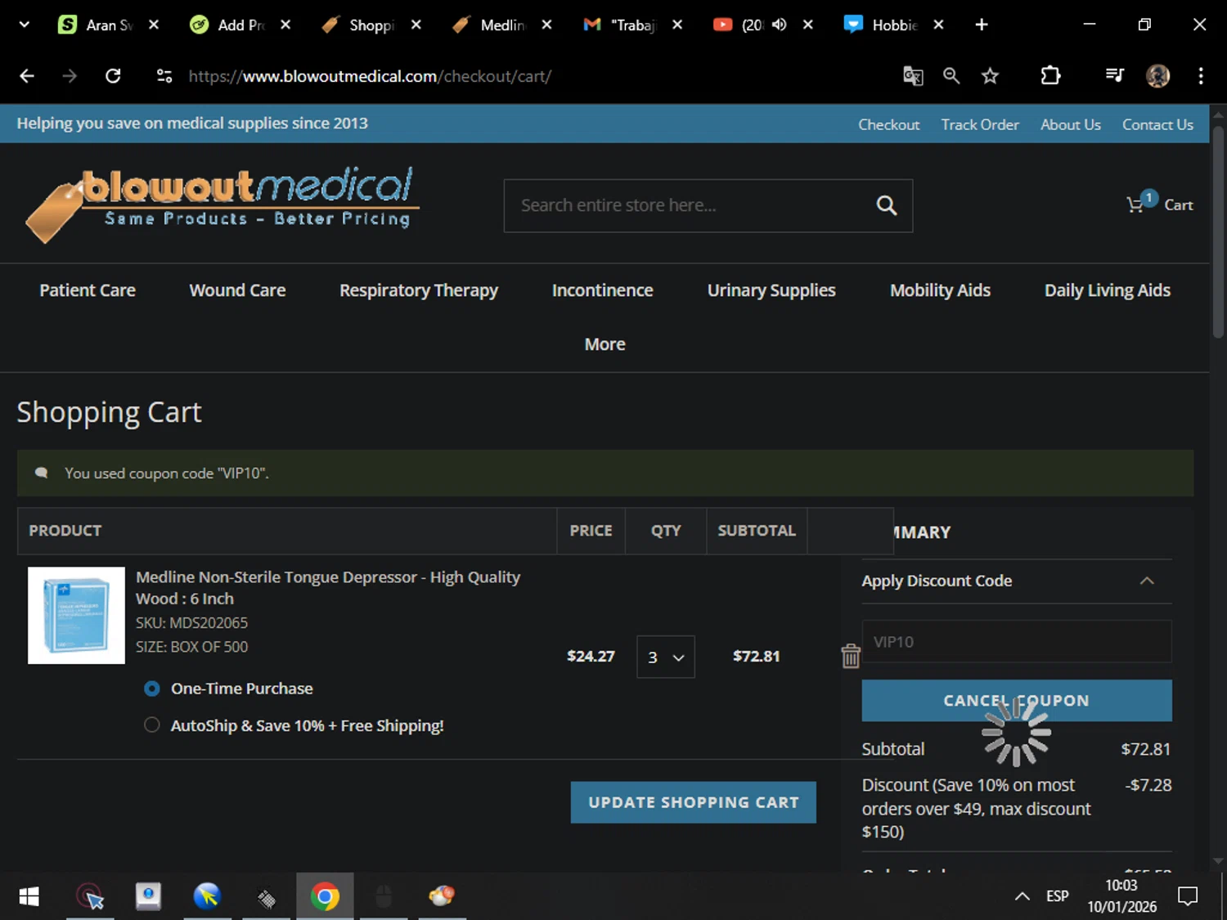Bookmark this page with star icon
Viewport: 1227px width, 920px height.
(990, 76)
